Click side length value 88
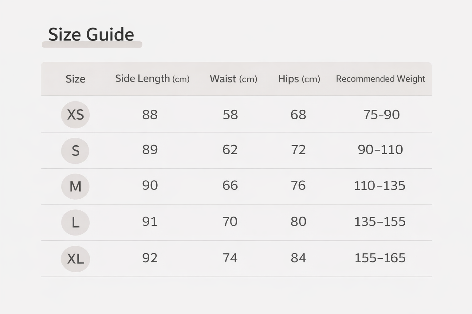Image resolution: width=472 pixels, height=314 pixels. point(150,115)
